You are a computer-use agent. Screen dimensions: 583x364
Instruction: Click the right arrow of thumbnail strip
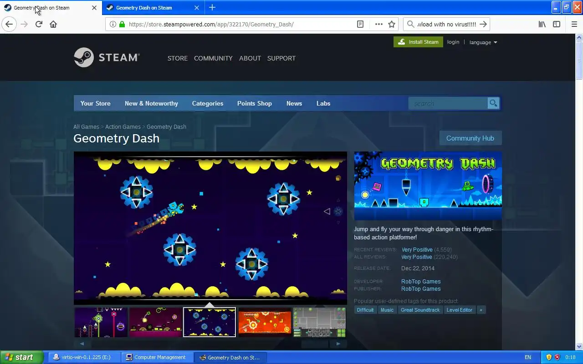(x=338, y=344)
